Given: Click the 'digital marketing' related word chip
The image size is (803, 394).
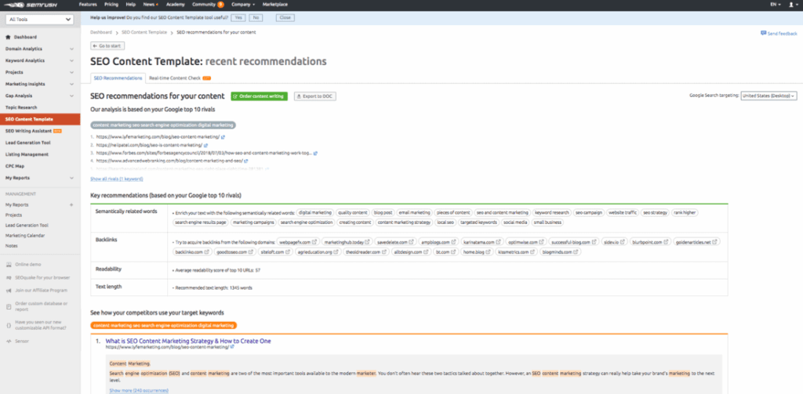Looking at the screenshot, I should (315, 212).
